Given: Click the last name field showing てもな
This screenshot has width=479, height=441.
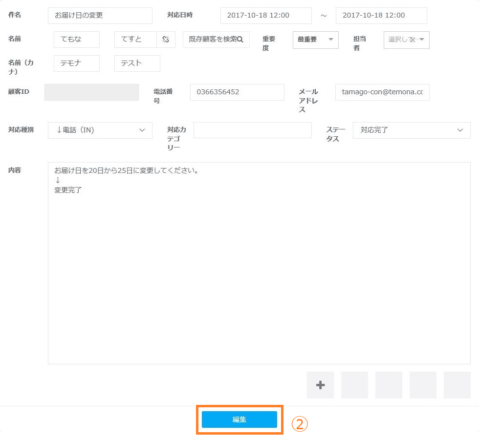Looking at the screenshot, I should (x=76, y=40).
